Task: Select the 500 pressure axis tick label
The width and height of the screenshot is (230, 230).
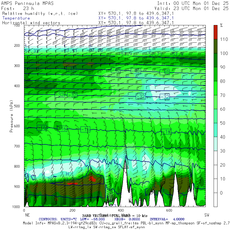Action: point(17,106)
